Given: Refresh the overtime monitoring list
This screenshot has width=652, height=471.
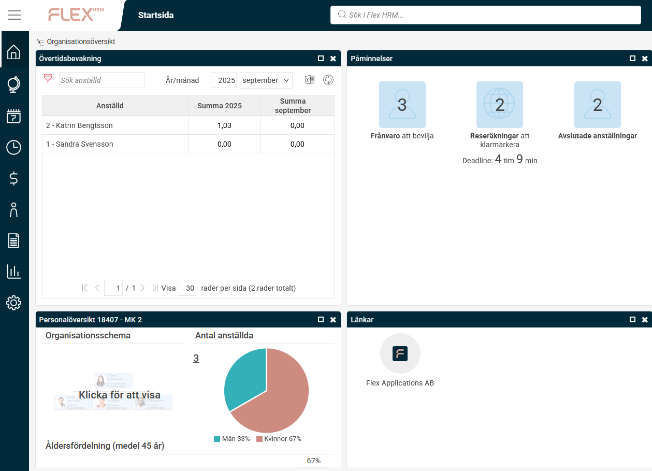Looking at the screenshot, I should (x=328, y=80).
